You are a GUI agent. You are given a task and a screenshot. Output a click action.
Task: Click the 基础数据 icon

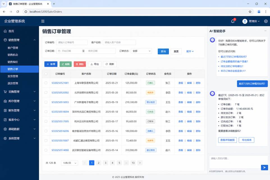point(5,129)
